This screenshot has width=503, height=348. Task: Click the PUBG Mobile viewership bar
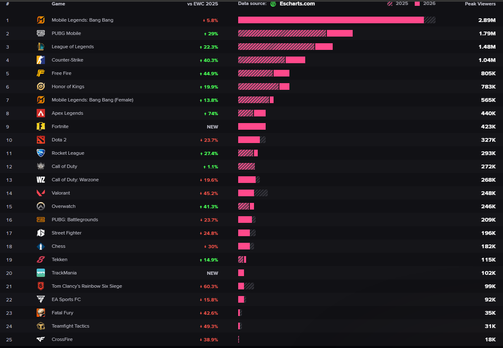295,33
